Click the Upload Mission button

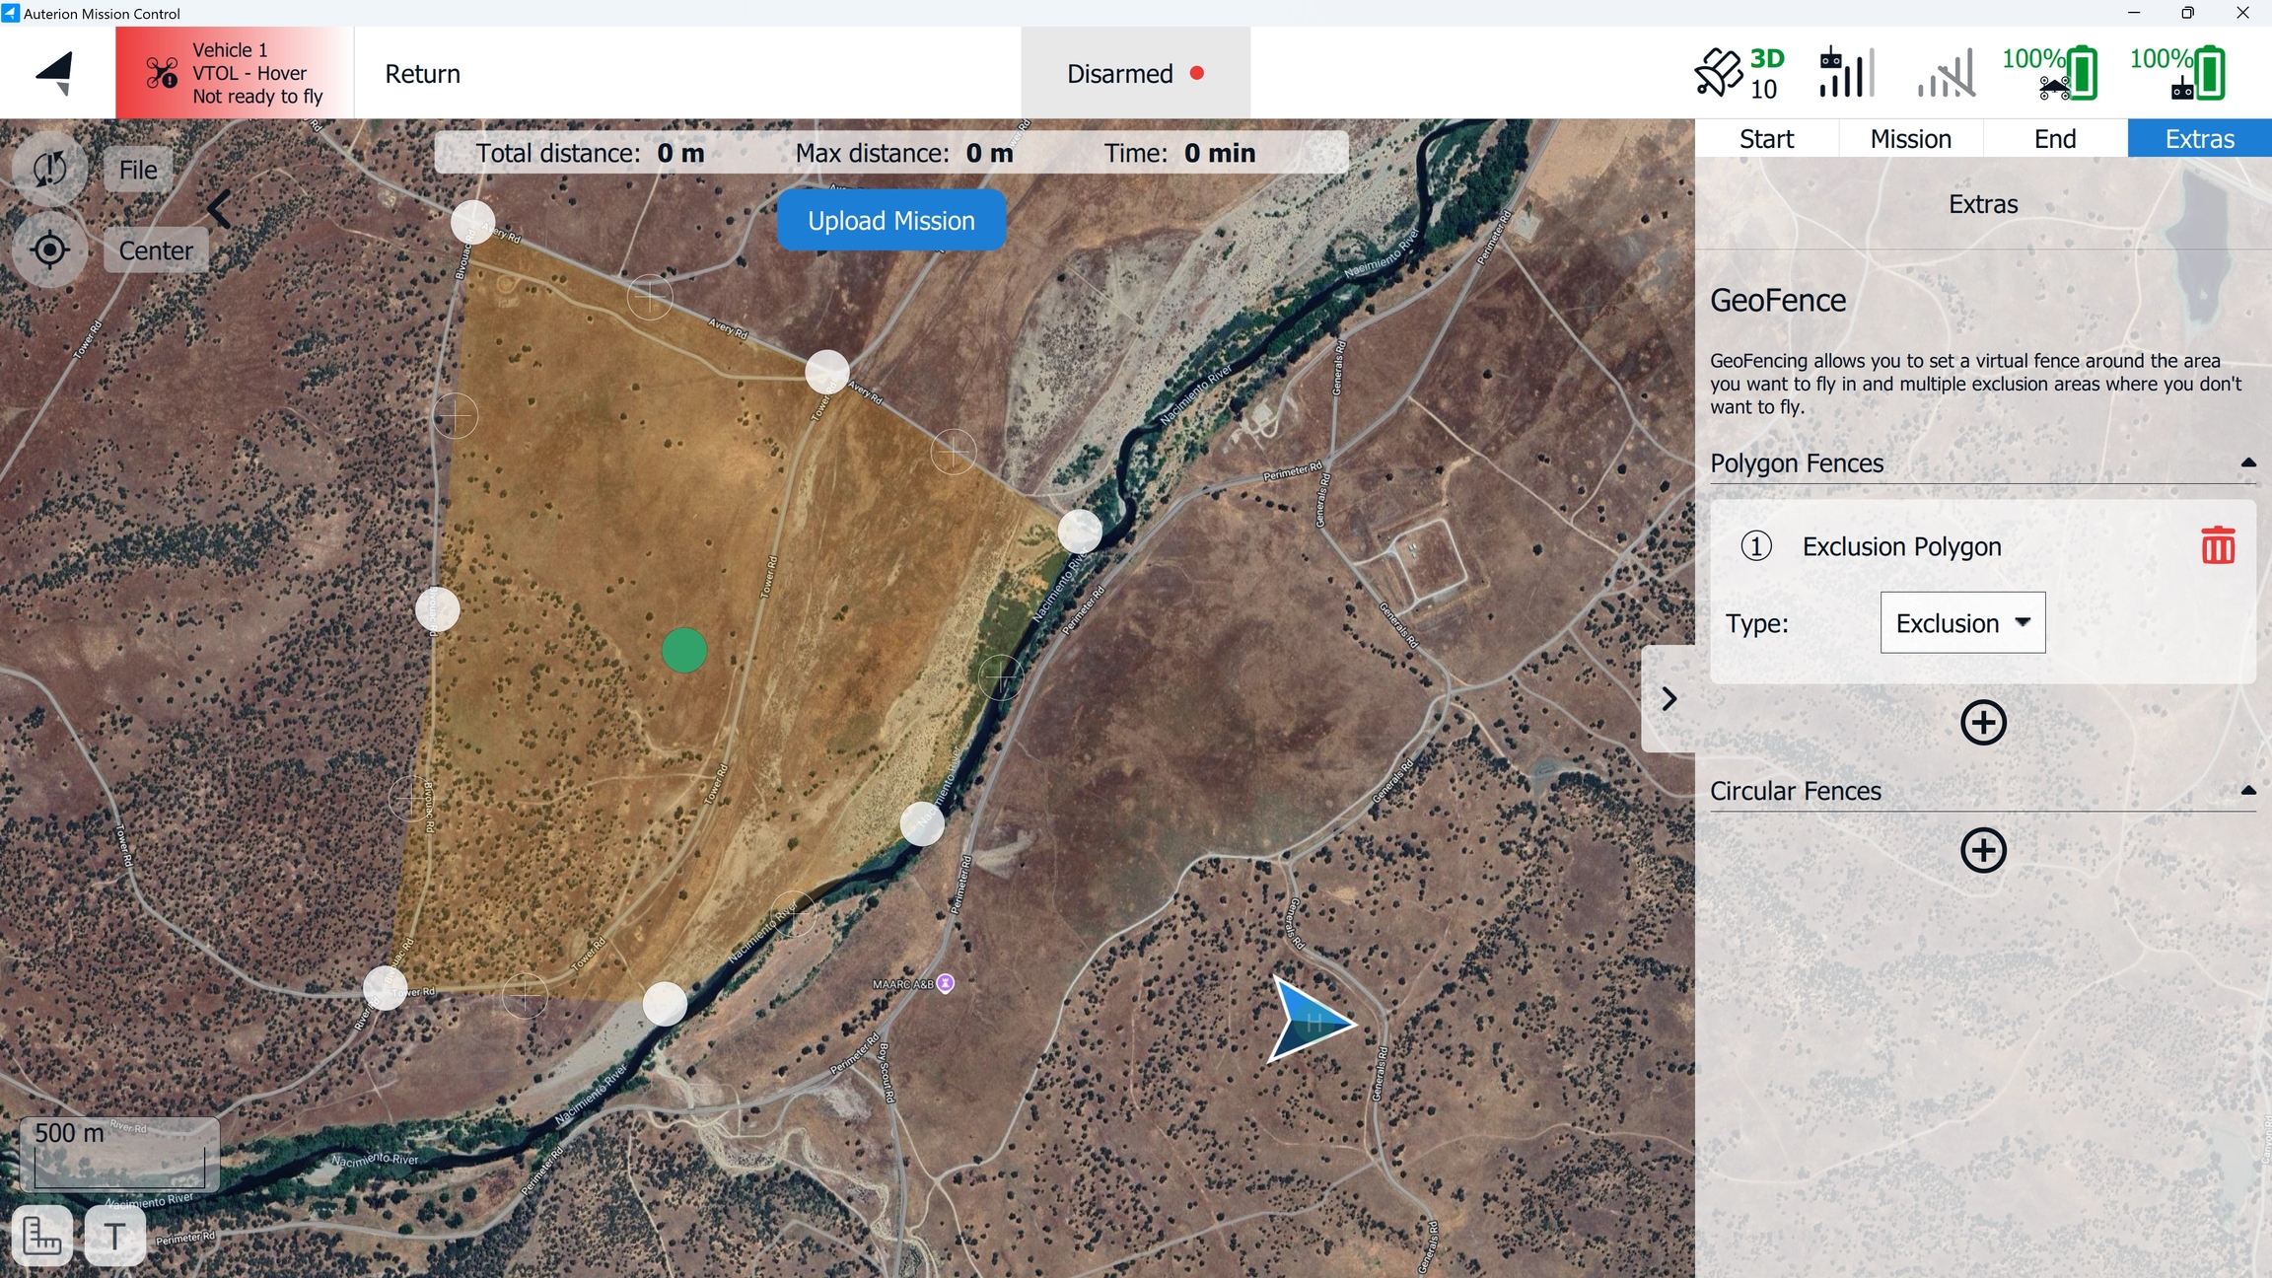coord(890,221)
